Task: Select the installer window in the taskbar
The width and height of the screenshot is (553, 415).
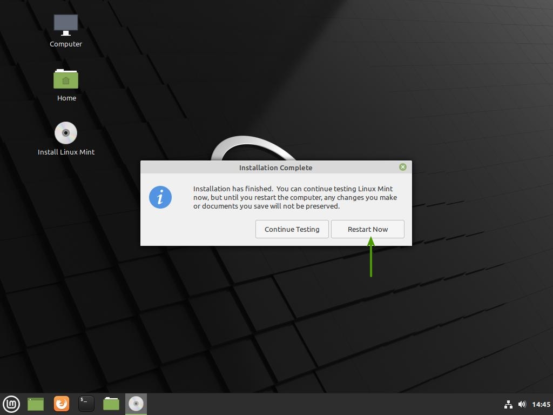Action: [136, 404]
